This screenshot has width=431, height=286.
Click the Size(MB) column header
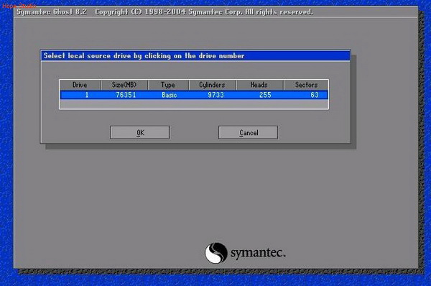(124, 85)
